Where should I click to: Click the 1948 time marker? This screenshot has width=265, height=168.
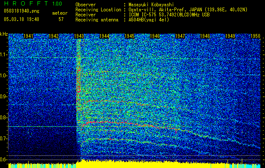coord(205,36)
